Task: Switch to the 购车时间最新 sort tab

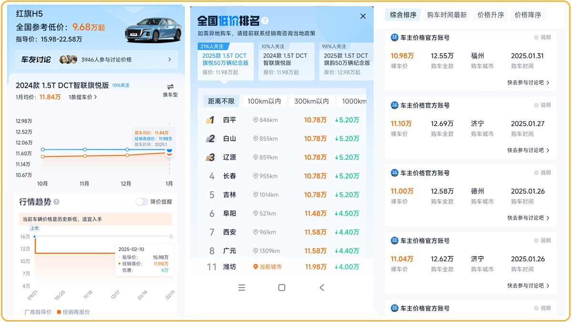Action: (x=447, y=15)
